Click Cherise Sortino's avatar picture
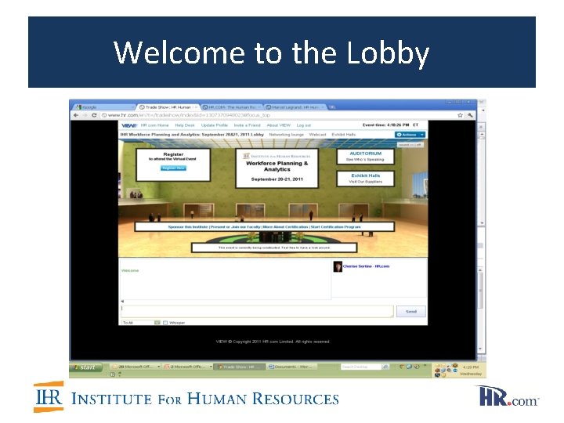The image size is (564, 423). tap(338, 266)
